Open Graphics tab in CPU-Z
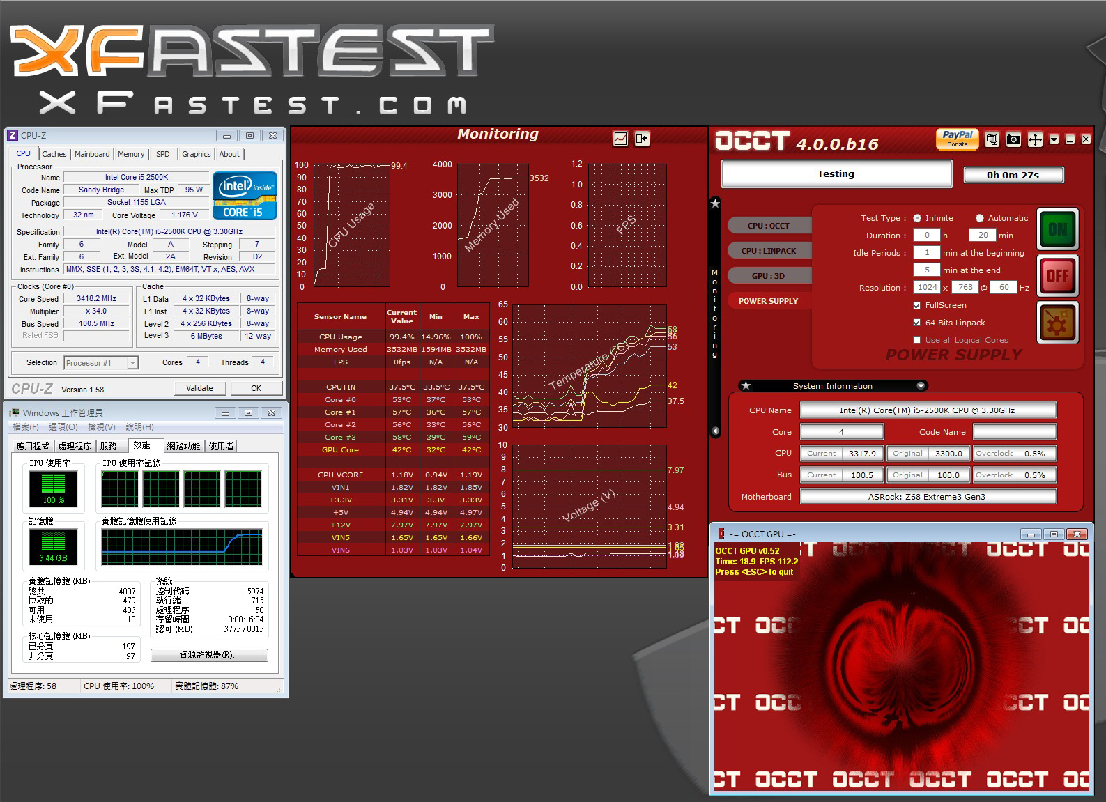 (196, 154)
